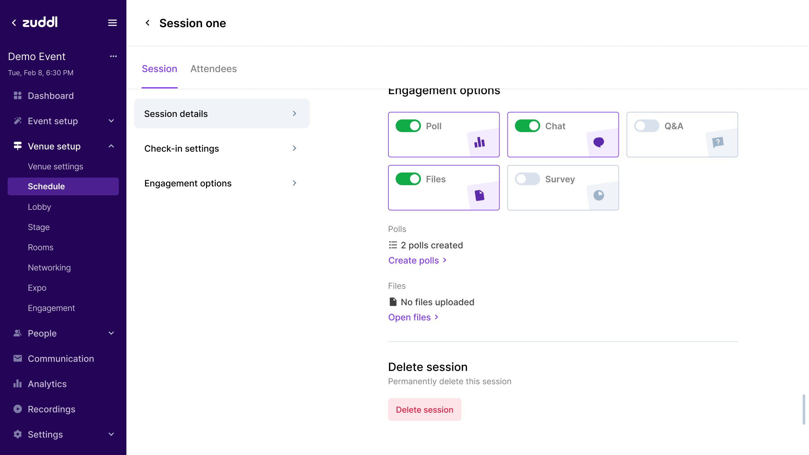809x455 pixels.
Task: Click the Communication envelope icon
Action: (x=18, y=358)
